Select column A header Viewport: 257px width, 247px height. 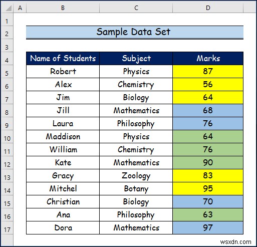pos(20,8)
